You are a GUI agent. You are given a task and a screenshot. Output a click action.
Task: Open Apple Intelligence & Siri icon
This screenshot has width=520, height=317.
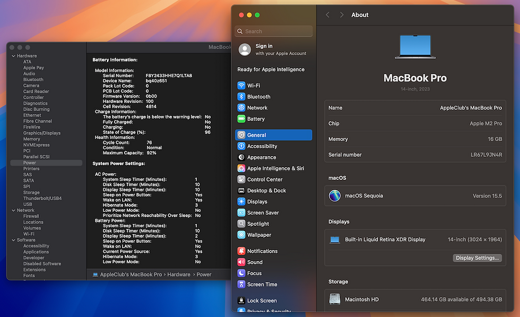coord(241,168)
